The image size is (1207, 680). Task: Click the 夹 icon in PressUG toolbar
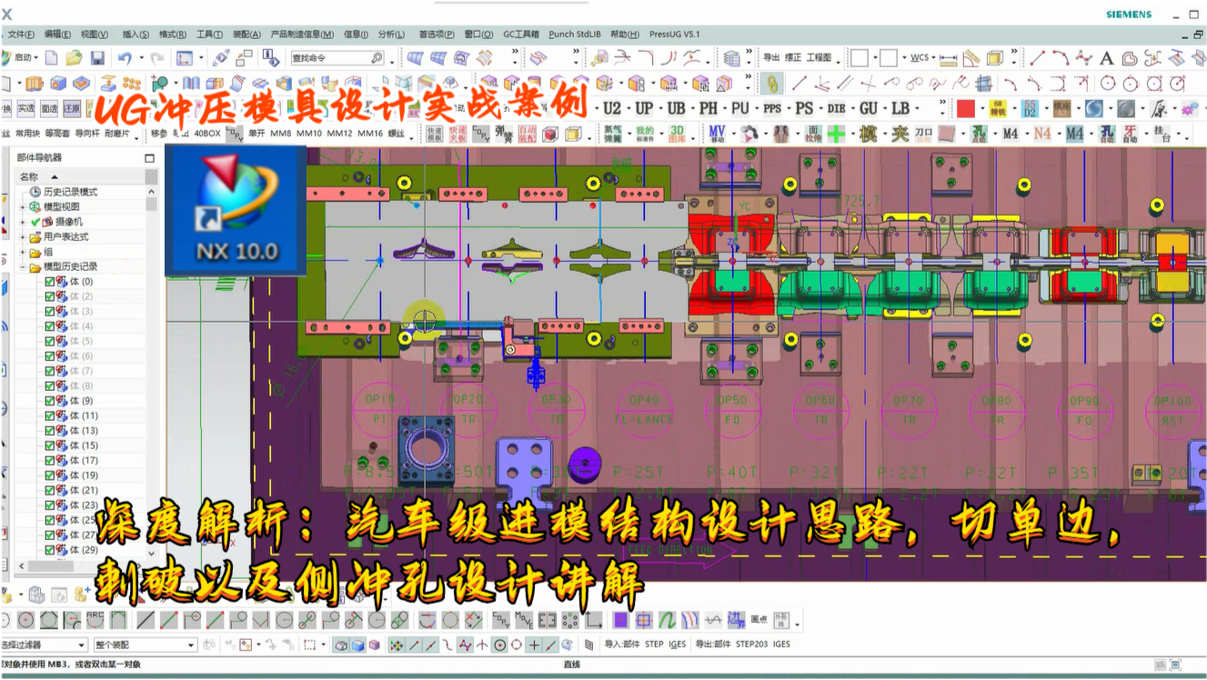coord(900,134)
